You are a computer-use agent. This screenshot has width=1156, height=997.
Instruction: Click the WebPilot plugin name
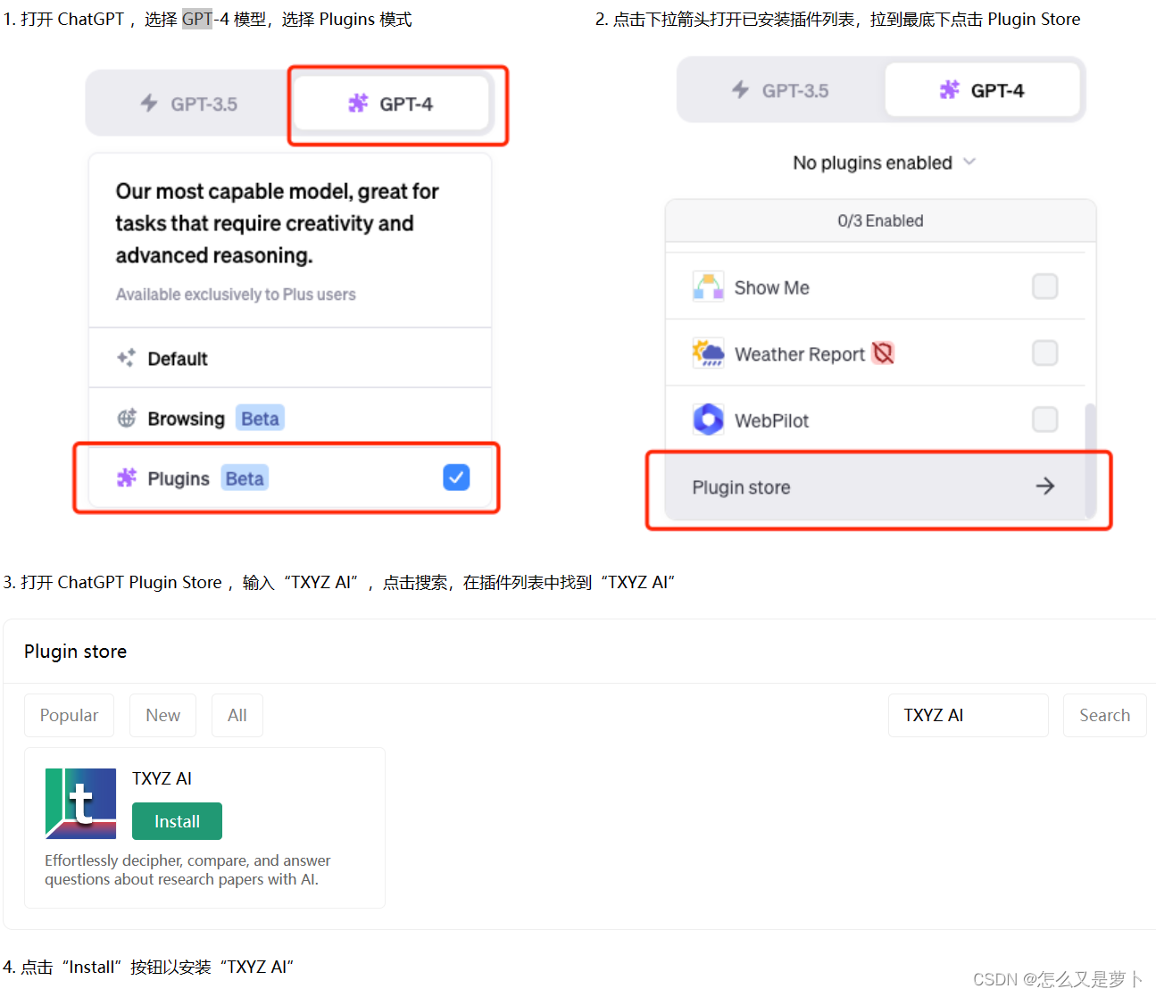771,420
